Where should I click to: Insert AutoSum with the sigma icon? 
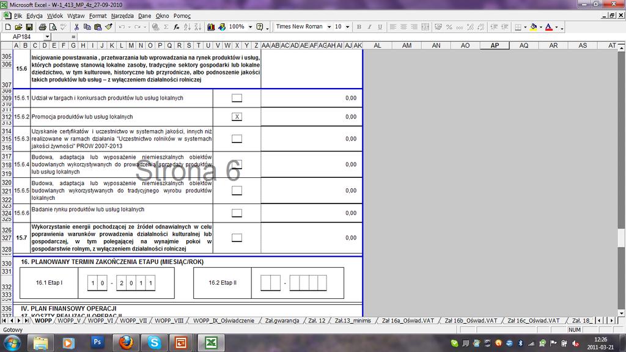[166, 27]
